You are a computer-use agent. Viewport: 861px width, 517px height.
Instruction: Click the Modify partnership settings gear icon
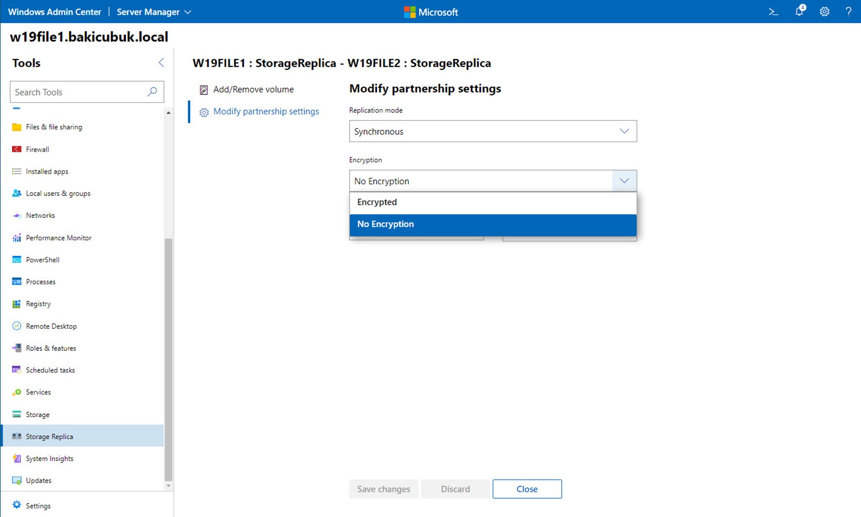(204, 112)
